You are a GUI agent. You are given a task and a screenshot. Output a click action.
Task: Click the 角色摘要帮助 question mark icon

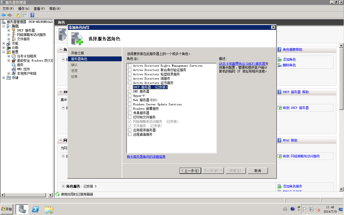(279, 49)
